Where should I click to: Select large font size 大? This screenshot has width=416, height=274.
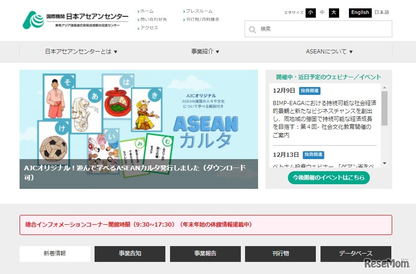tap(334, 13)
